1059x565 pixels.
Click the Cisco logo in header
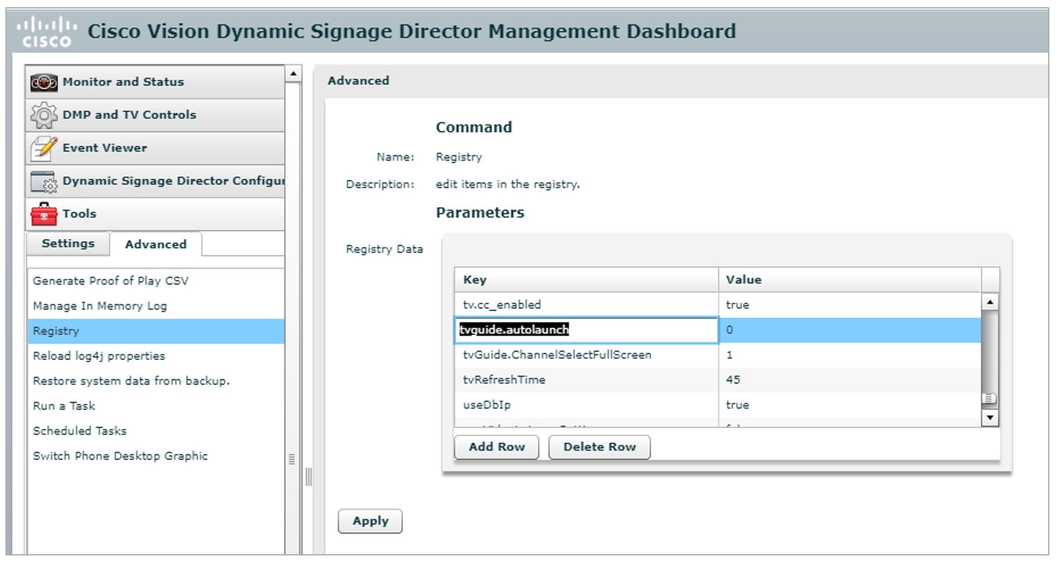point(47,32)
